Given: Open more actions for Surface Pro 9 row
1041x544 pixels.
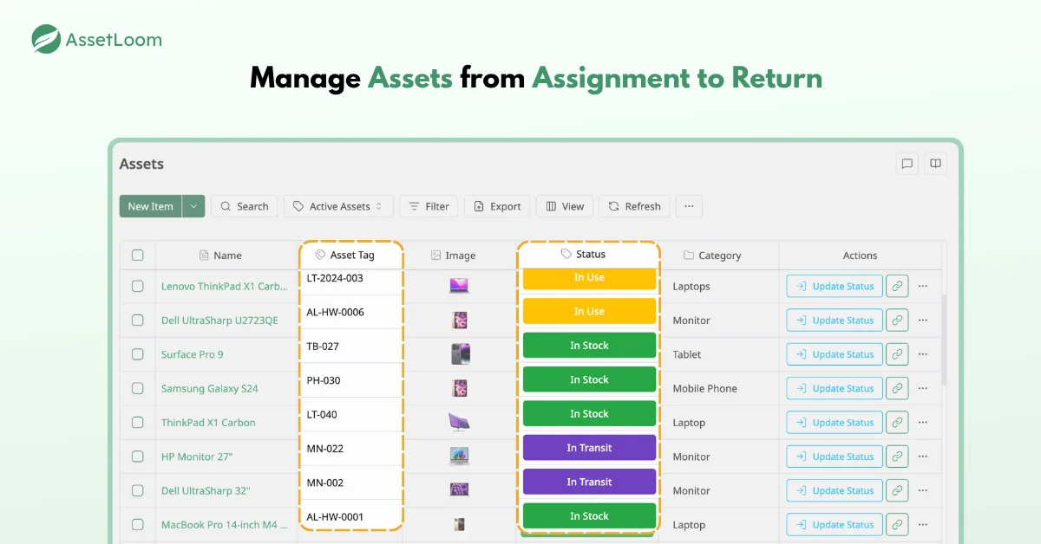Looking at the screenshot, I should pos(922,354).
